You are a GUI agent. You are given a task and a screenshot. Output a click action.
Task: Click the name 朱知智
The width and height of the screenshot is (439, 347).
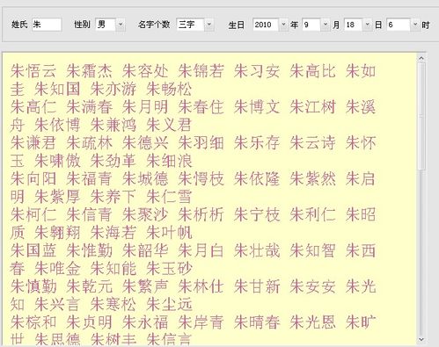[x=312, y=250]
